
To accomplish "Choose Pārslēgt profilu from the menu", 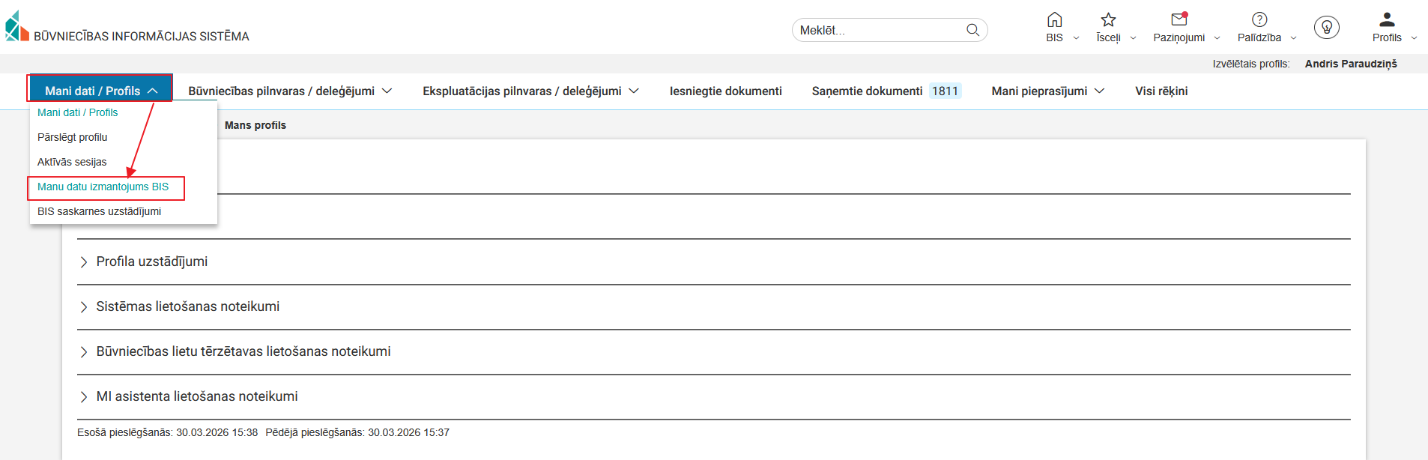I will 72,137.
